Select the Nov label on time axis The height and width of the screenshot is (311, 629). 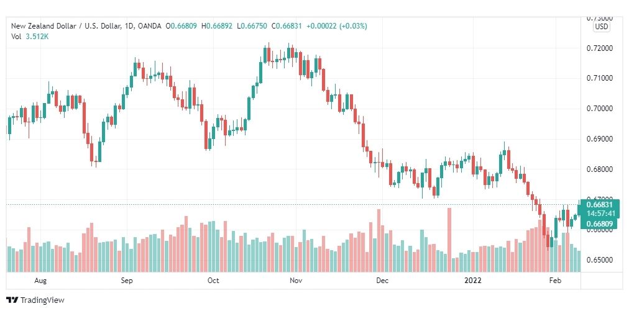[296, 281]
